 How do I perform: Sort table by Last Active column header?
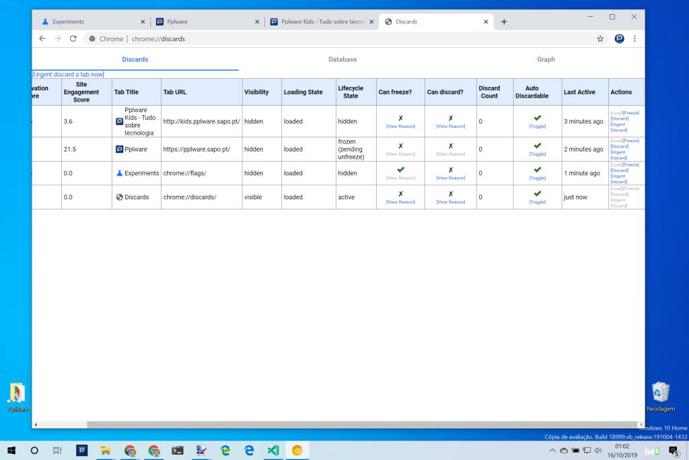click(x=579, y=92)
